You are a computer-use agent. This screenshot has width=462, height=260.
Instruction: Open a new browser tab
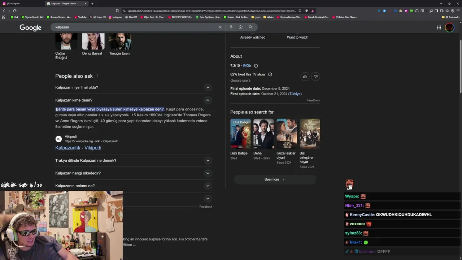click(92, 4)
